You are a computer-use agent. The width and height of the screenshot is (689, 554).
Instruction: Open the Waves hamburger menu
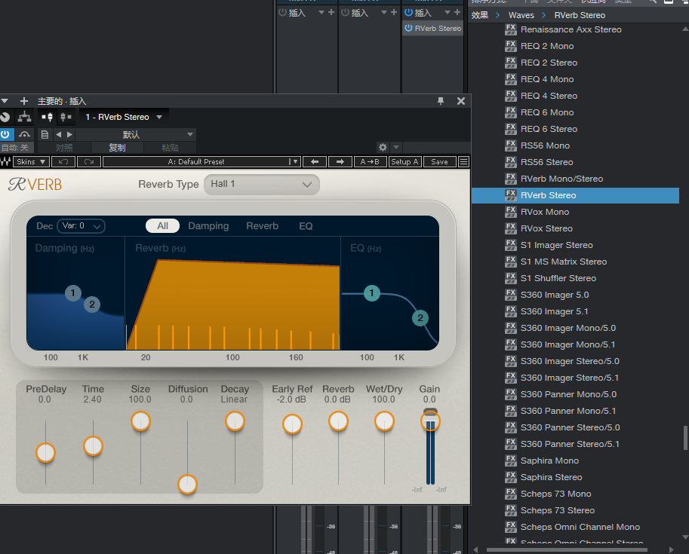coord(463,161)
